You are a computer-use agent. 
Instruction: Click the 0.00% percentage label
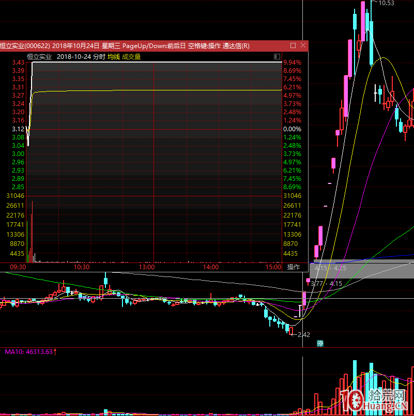click(292, 129)
